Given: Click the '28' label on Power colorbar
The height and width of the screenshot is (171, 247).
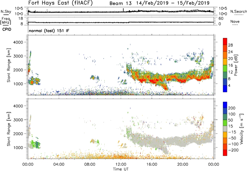Looking at the screenshot, I should click(230, 45).
